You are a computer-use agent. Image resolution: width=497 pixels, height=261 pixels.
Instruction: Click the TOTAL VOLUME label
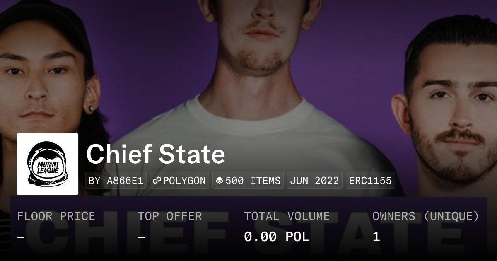tap(287, 216)
